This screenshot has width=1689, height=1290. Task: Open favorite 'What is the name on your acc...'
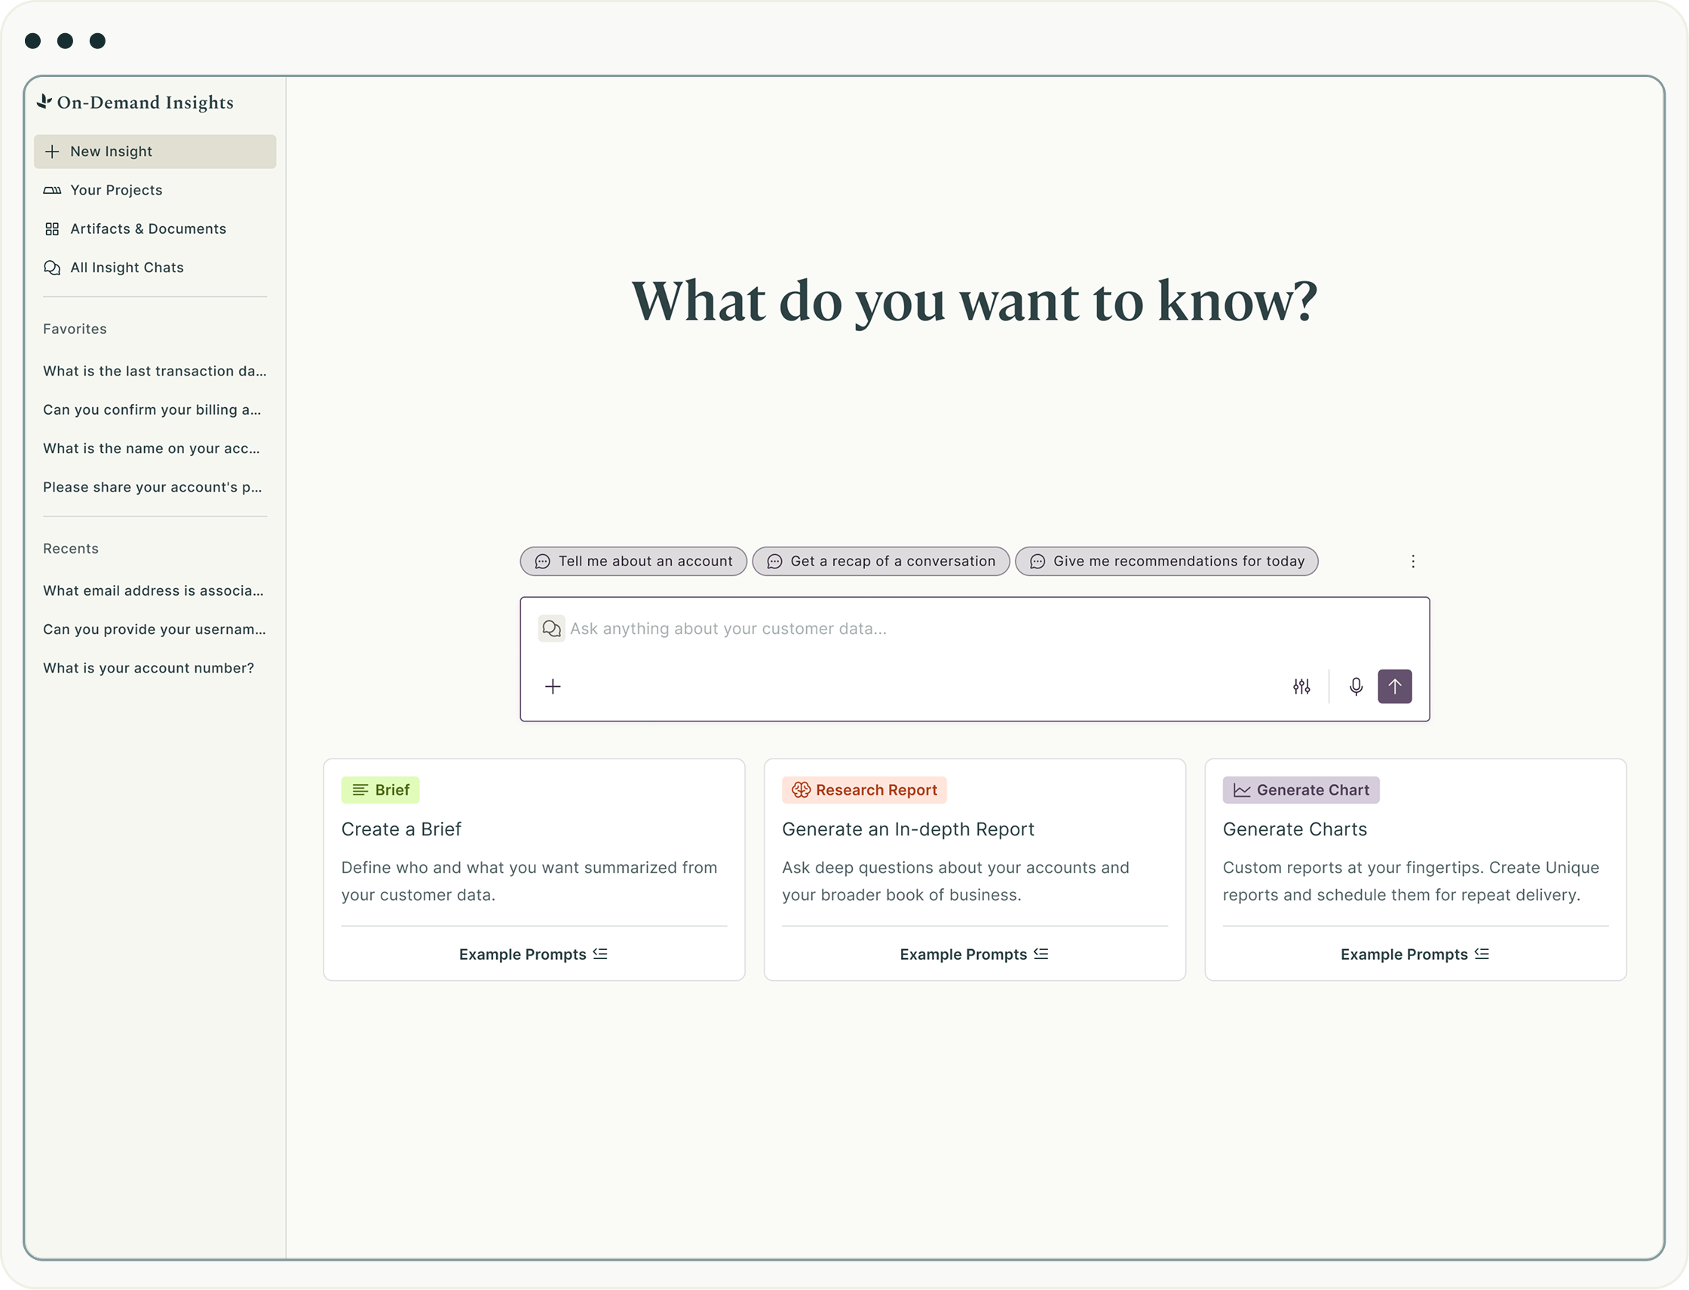152,449
